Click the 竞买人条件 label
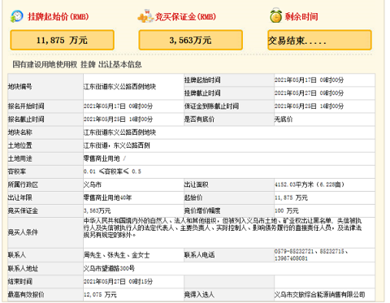 pyautogui.click(x=23, y=232)
